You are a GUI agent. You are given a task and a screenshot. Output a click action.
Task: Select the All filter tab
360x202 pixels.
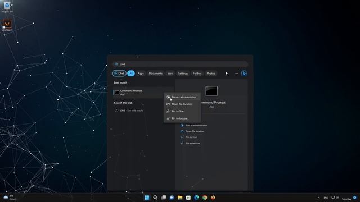pos(131,74)
